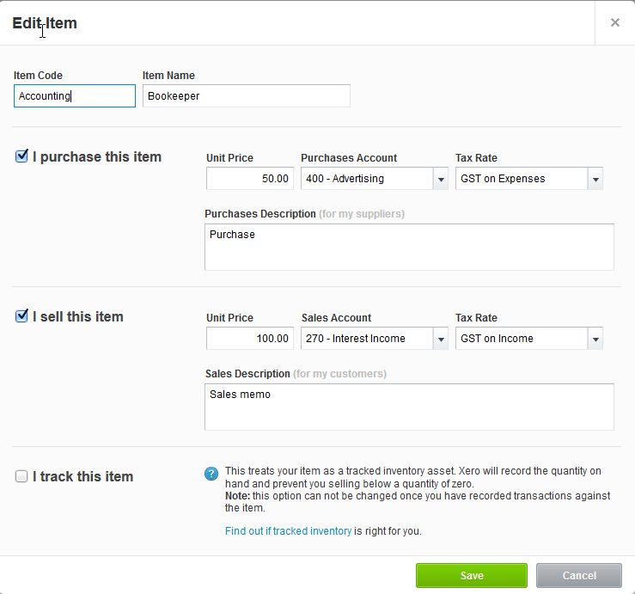Uncheck the 'I purchase this item' checkbox
The height and width of the screenshot is (594, 635).
pyautogui.click(x=21, y=156)
